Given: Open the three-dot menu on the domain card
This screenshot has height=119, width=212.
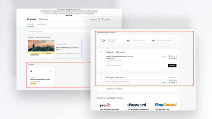Looking at the screenshot, I should [x=50, y=71].
